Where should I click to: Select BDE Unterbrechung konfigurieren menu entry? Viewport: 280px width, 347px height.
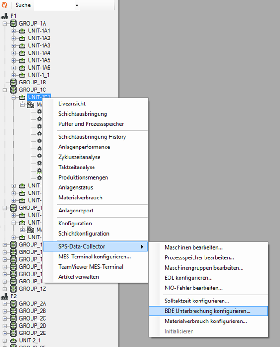coord(207,311)
